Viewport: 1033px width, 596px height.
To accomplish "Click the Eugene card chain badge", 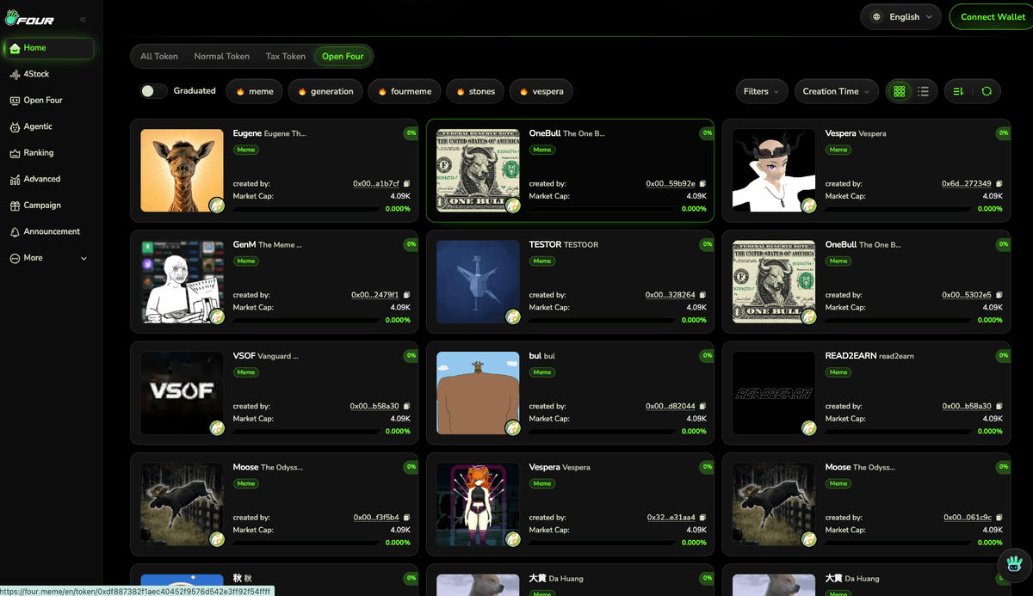I will [217, 205].
